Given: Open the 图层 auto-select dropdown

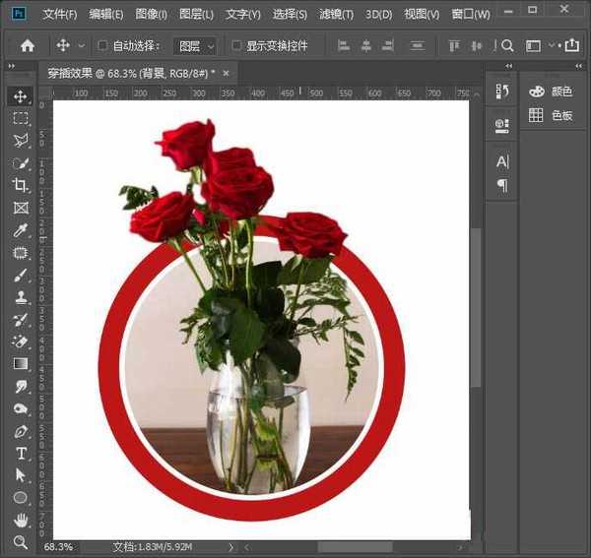Looking at the screenshot, I should click(x=196, y=45).
